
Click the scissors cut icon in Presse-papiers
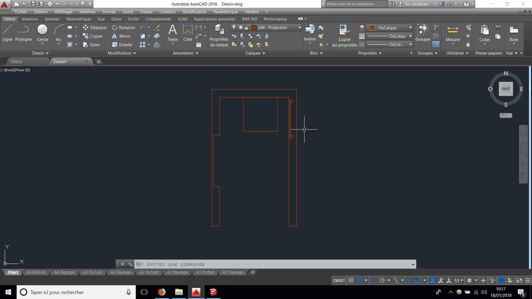pos(498,28)
